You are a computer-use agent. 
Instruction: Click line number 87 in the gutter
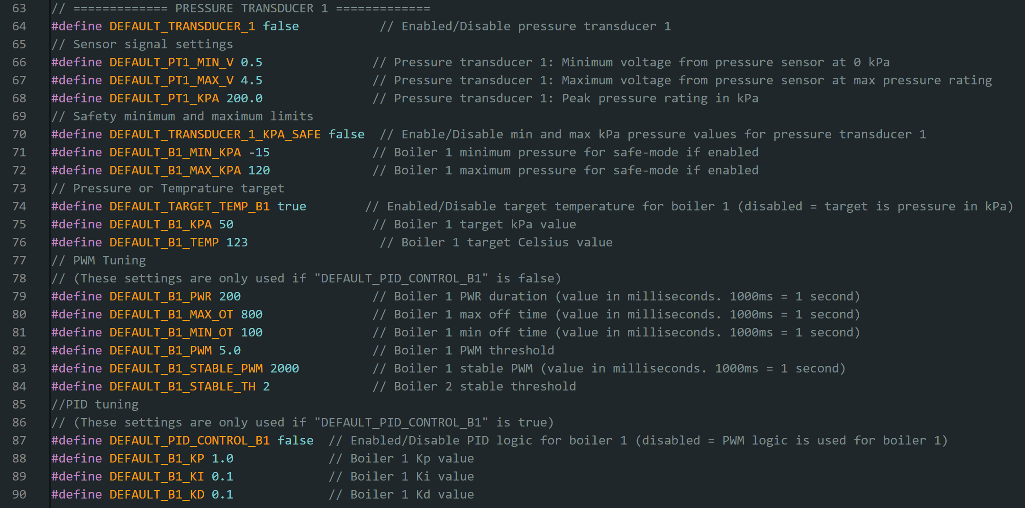point(19,440)
